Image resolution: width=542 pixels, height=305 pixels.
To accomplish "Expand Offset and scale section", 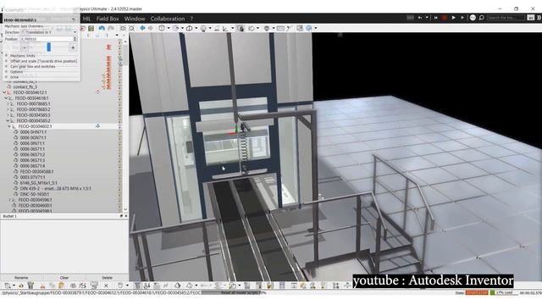I will pyautogui.click(x=6, y=61).
